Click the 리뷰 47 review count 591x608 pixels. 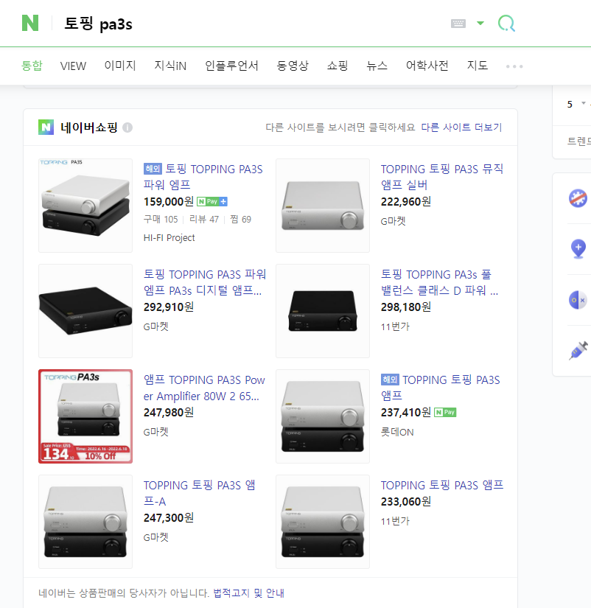pyautogui.click(x=204, y=220)
